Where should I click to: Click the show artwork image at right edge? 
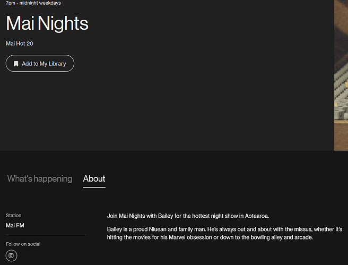point(341,74)
